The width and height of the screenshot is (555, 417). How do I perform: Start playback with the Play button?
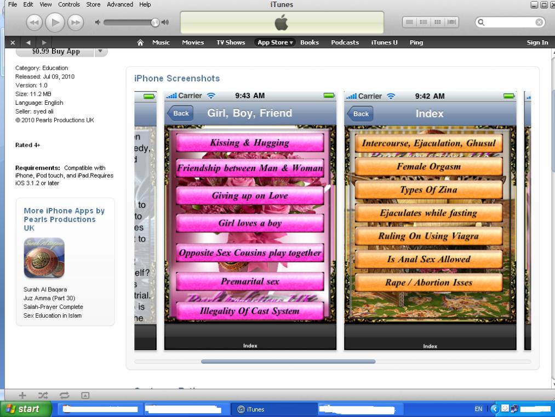click(55, 22)
